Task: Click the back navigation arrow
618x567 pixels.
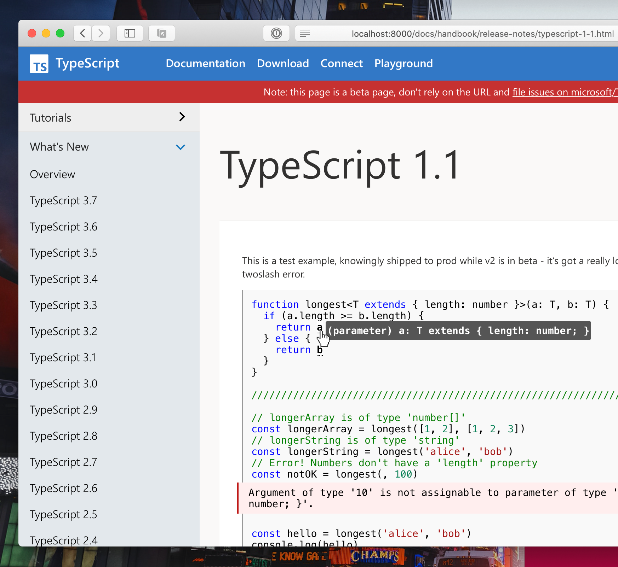Action: pyautogui.click(x=82, y=33)
